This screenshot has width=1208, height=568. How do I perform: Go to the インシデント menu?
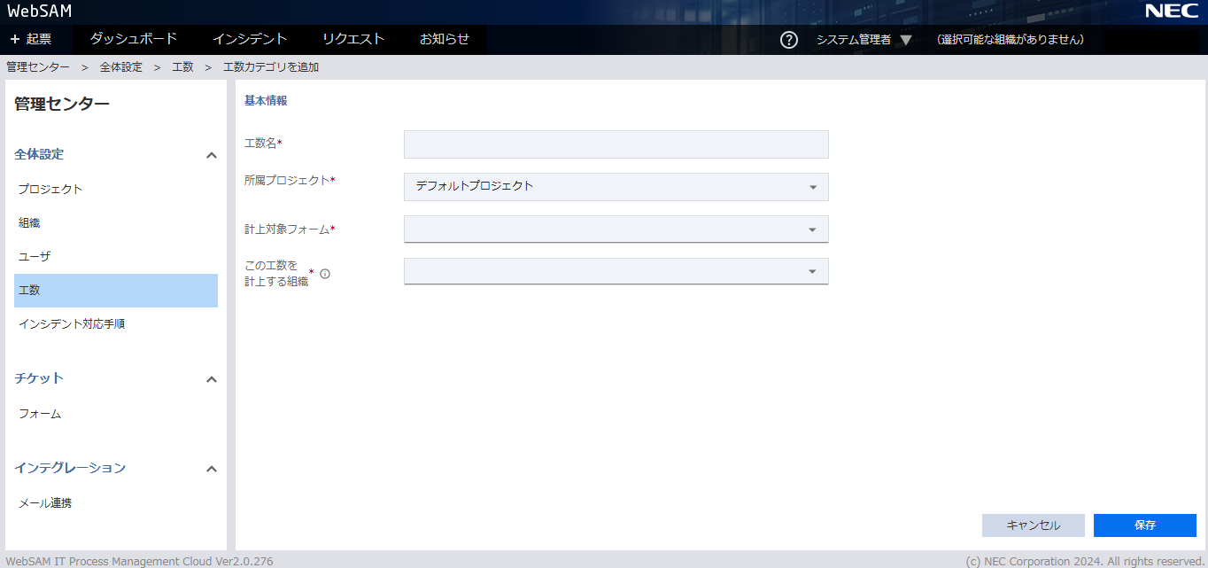coord(250,39)
